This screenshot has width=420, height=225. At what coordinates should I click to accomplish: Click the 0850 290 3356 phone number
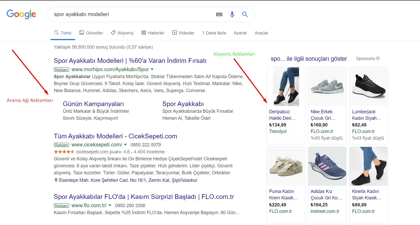[x=130, y=206]
